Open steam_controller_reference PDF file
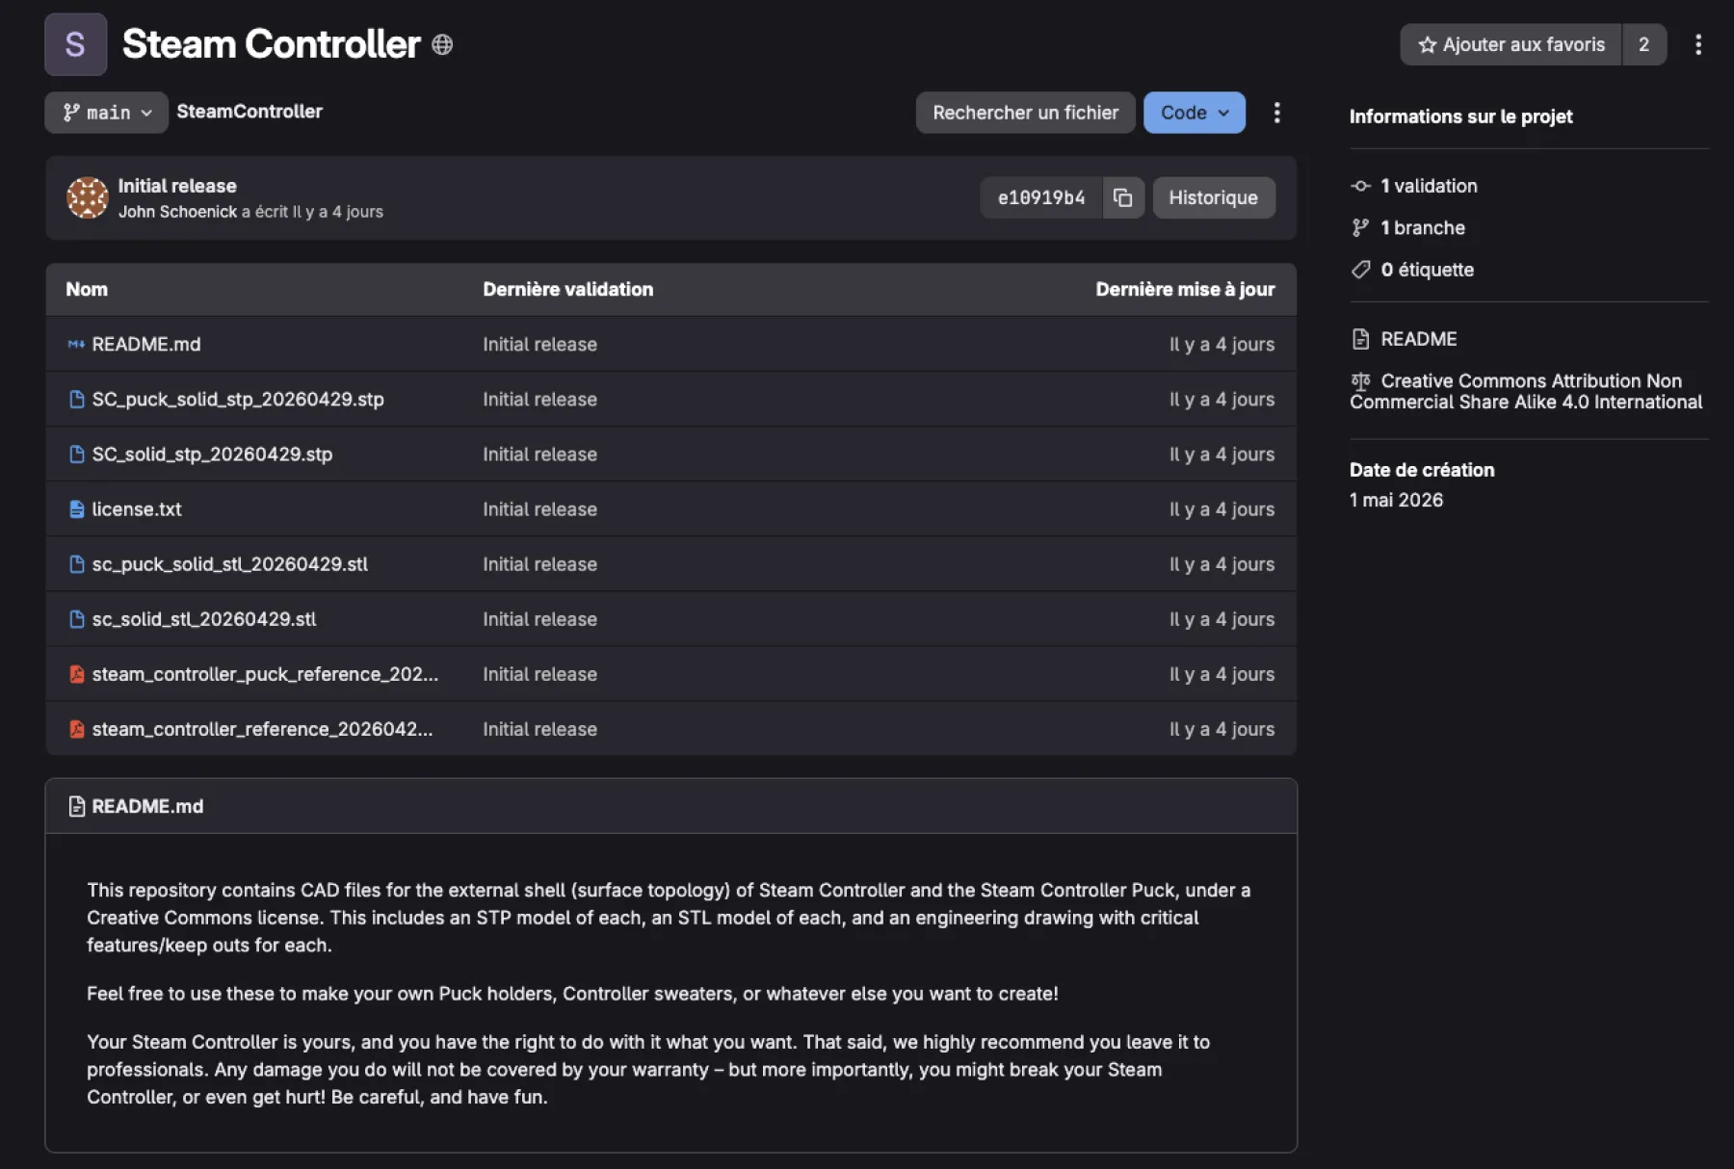Image resolution: width=1734 pixels, height=1169 pixels. [262, 729]
